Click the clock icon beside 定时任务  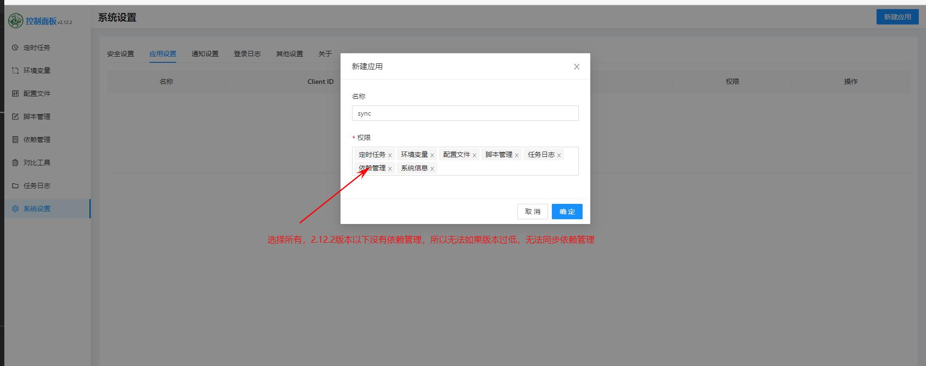tap(15, 47)
